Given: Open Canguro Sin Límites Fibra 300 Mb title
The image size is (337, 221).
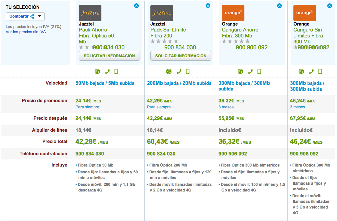Looking at the screenshot, I should tap(308, 36).
